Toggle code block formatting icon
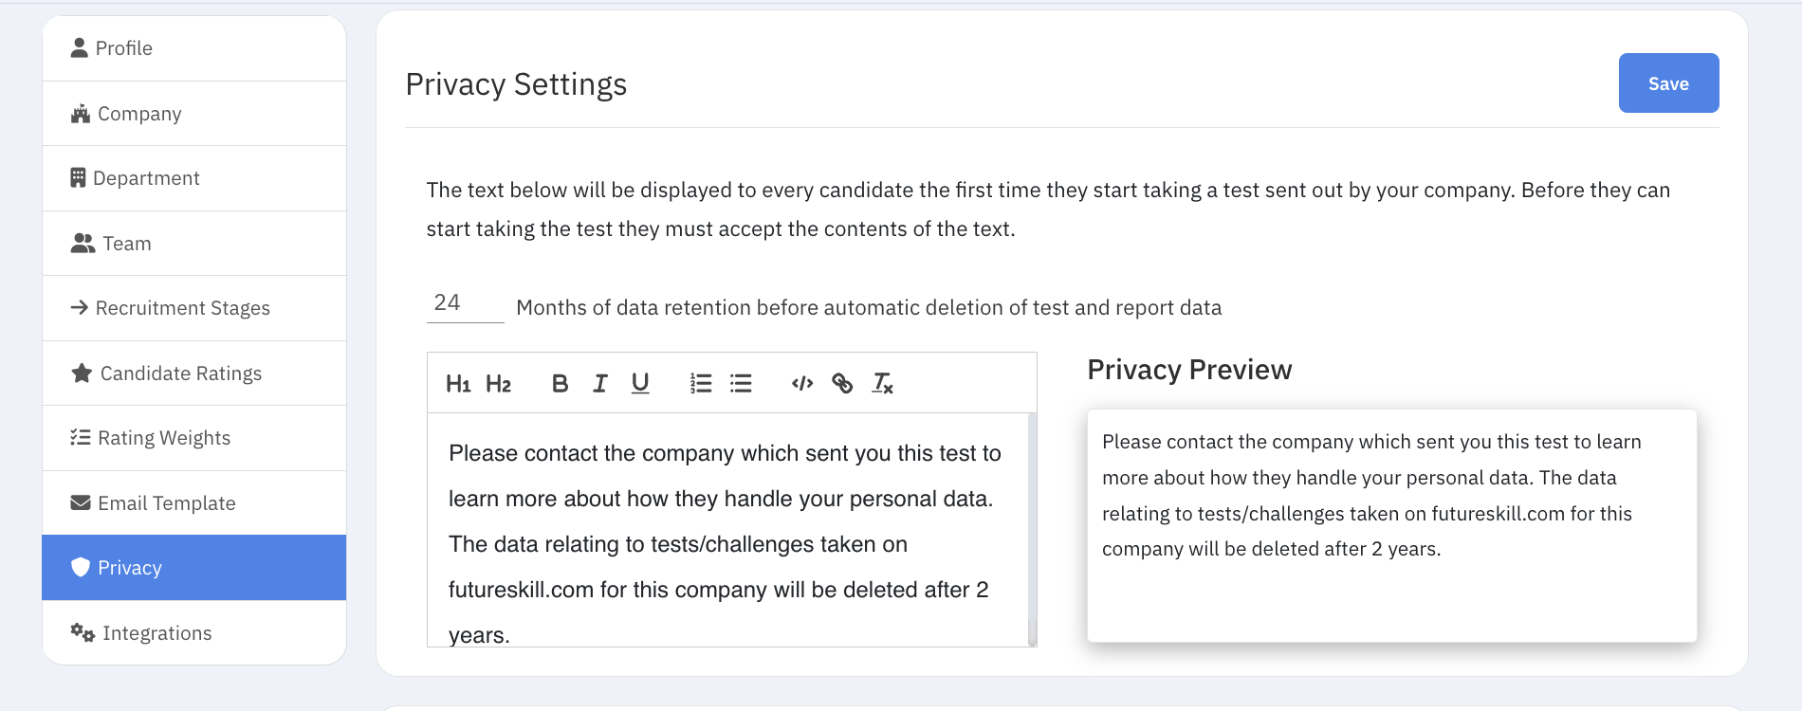1802x711 pixels. pos(802,384)
